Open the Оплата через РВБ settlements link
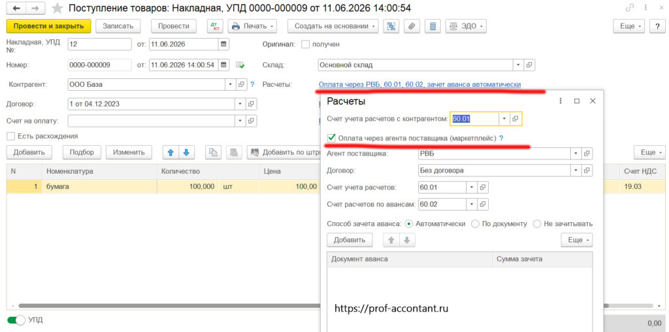 tap(419, 84)
